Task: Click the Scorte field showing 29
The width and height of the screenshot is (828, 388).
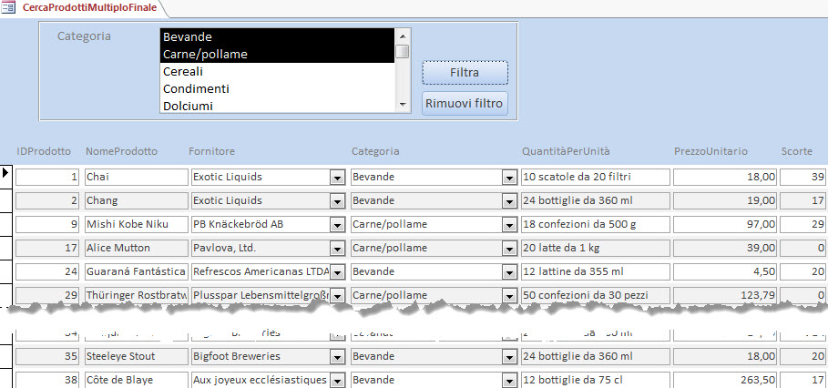Action: (803, 225)
